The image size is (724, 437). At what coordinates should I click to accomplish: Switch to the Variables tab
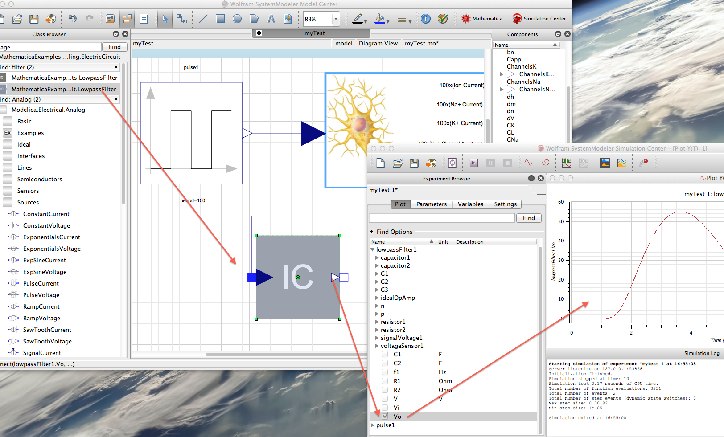[470, 204]
